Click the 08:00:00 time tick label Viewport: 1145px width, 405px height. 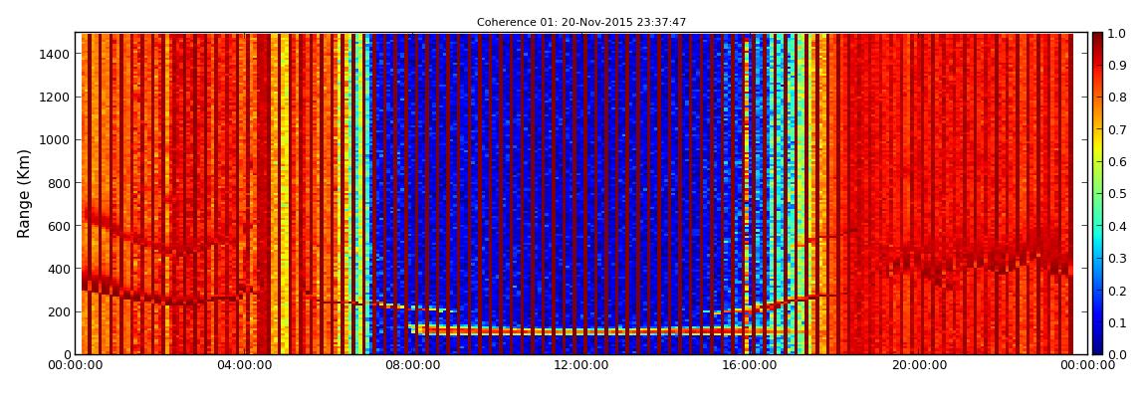click(x=412, y=365)
